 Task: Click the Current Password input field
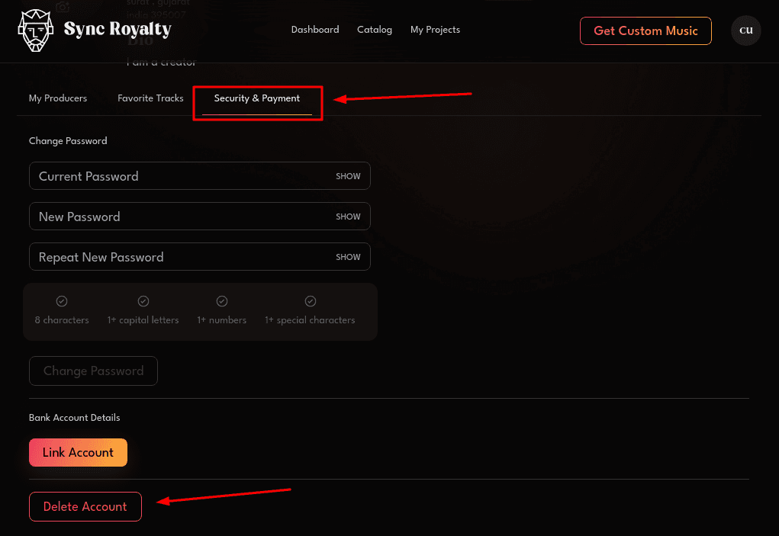tap(168, 176)
